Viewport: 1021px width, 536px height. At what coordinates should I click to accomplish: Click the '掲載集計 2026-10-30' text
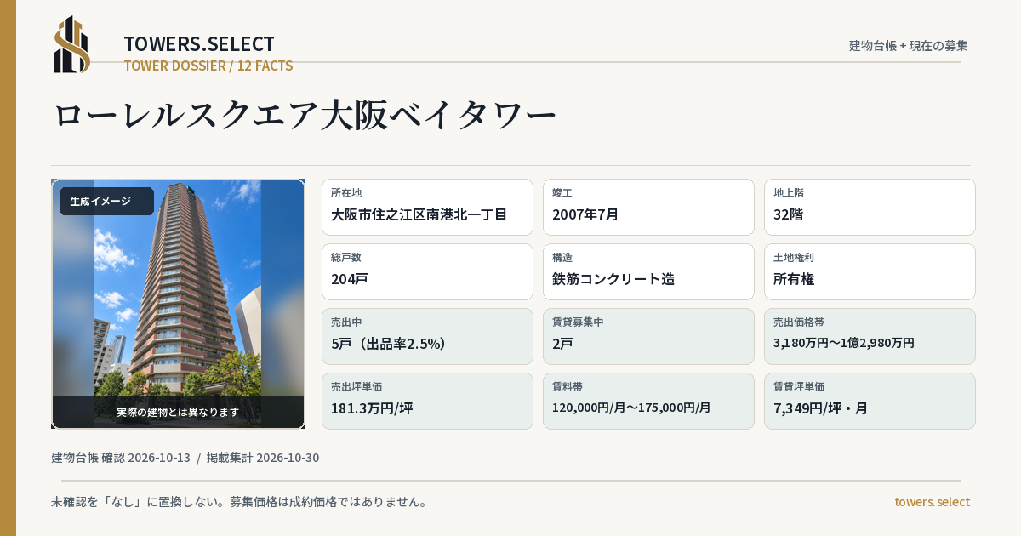click(263, 458)
